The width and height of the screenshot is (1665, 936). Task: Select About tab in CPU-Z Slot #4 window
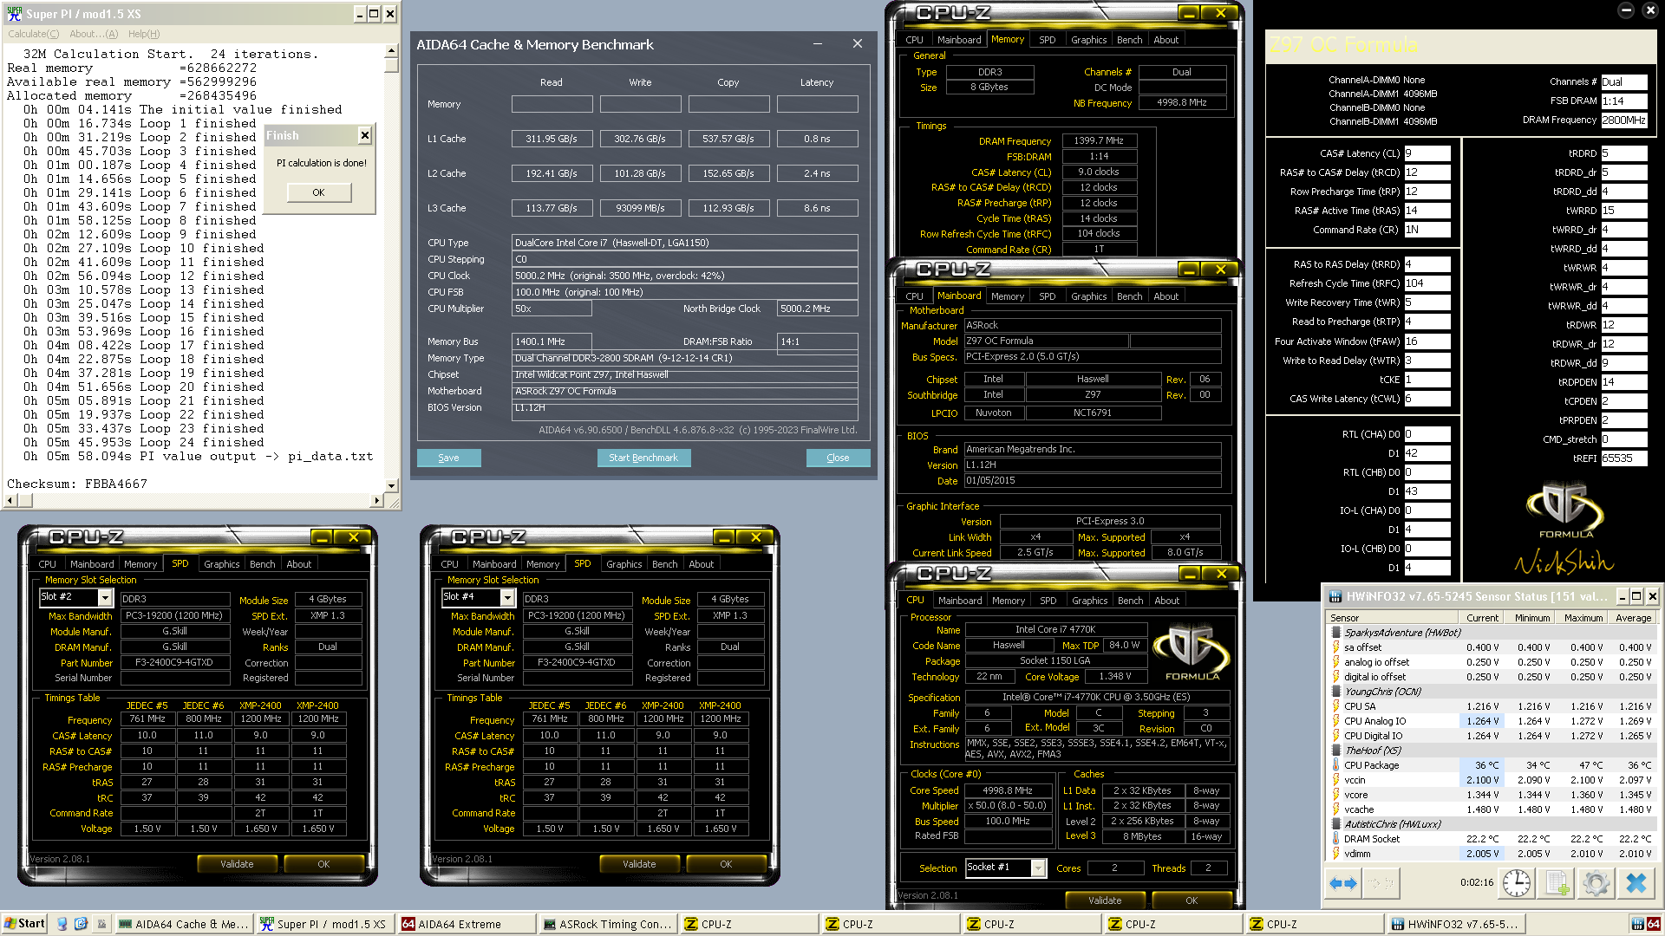tap(702, 564)
